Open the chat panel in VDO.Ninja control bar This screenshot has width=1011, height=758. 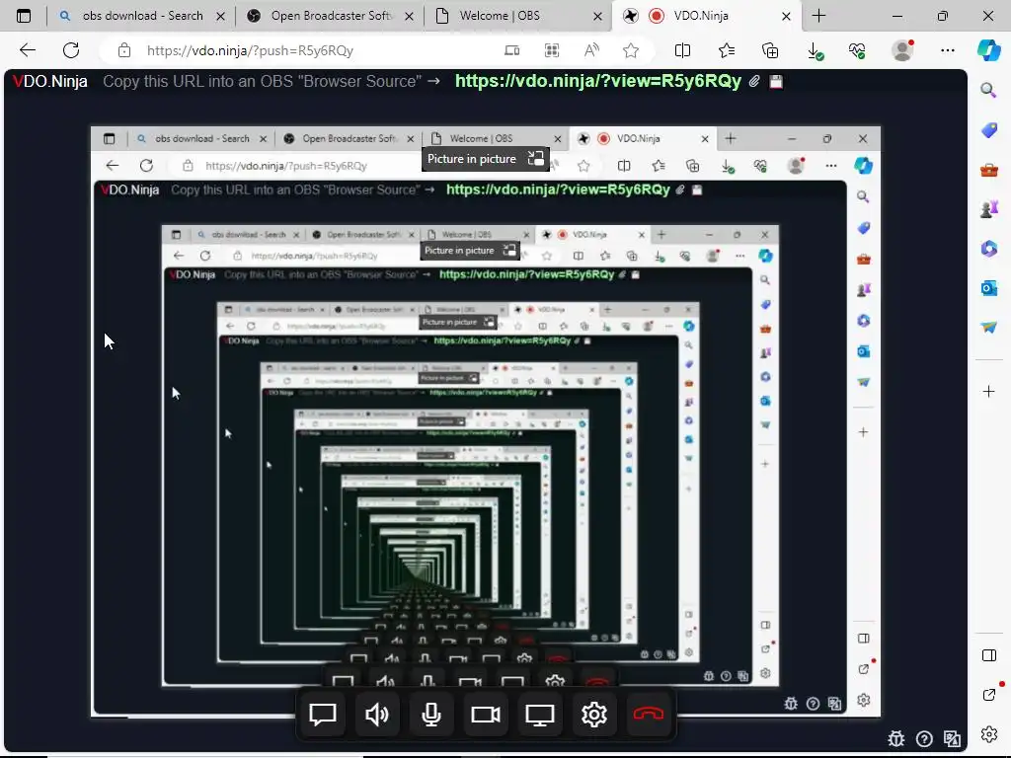point(323,715)
